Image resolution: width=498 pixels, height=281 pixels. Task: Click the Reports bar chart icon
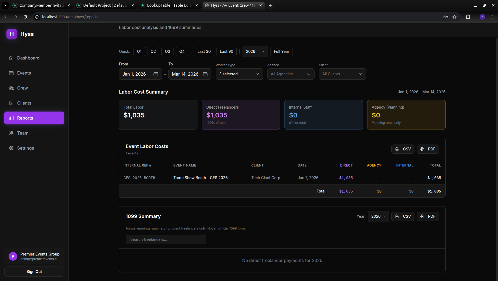tap(11, 118)
